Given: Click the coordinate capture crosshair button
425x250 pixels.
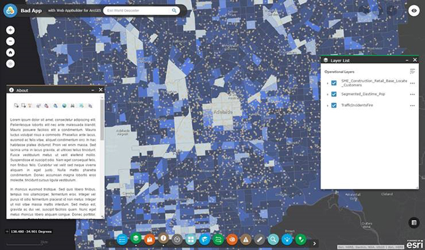Looking at the screenshot, I should click(x=7, y=232).
